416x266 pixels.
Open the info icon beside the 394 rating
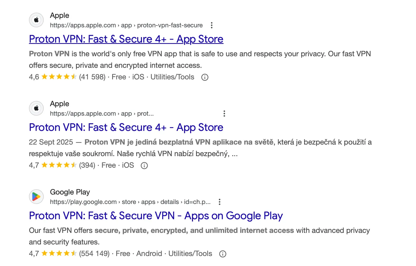pos(144,165)
